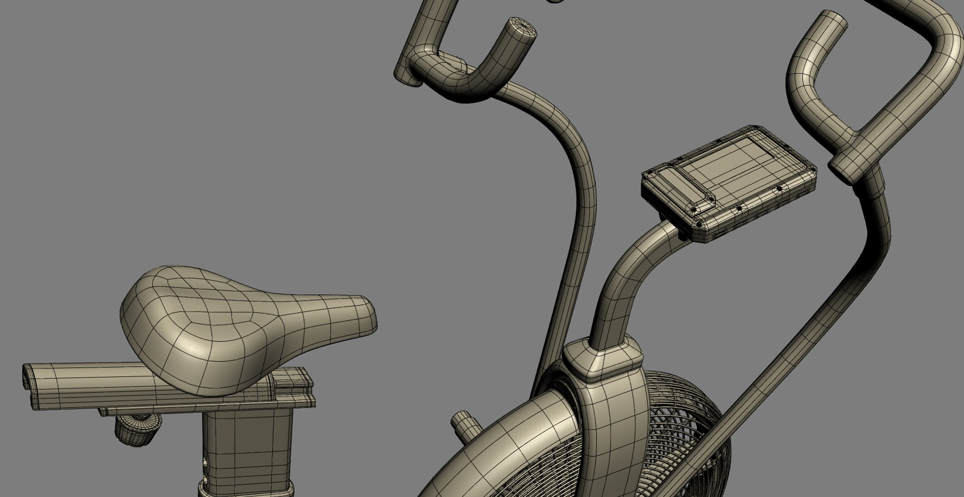Screen dimensions: 964x497
Task: Select the curved console support stem
Action: (633, 284)
